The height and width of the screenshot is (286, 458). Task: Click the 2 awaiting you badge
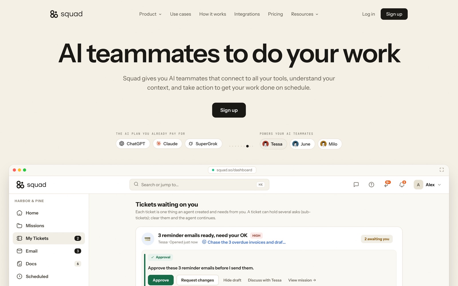[x=377, y=239]
